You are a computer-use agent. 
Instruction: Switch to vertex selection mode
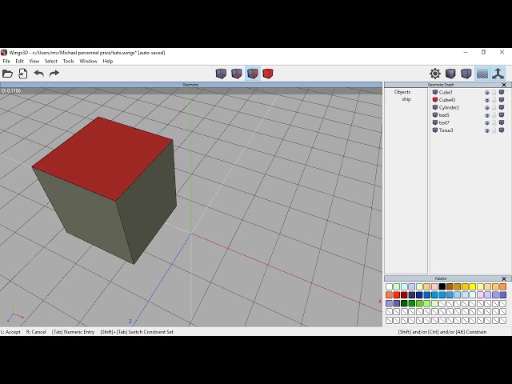coord(221,74)
